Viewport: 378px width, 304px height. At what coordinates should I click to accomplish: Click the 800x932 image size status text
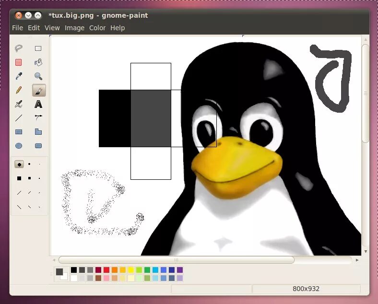click(x=306, y=289)
